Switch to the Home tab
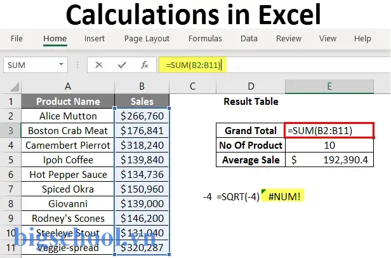The image size is (391, 258). pos(55,39)
